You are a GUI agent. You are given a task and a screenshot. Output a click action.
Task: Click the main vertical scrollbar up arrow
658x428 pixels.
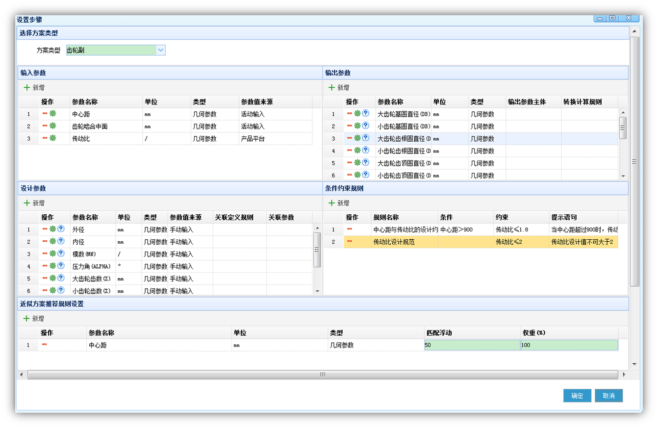click(634, 31)
